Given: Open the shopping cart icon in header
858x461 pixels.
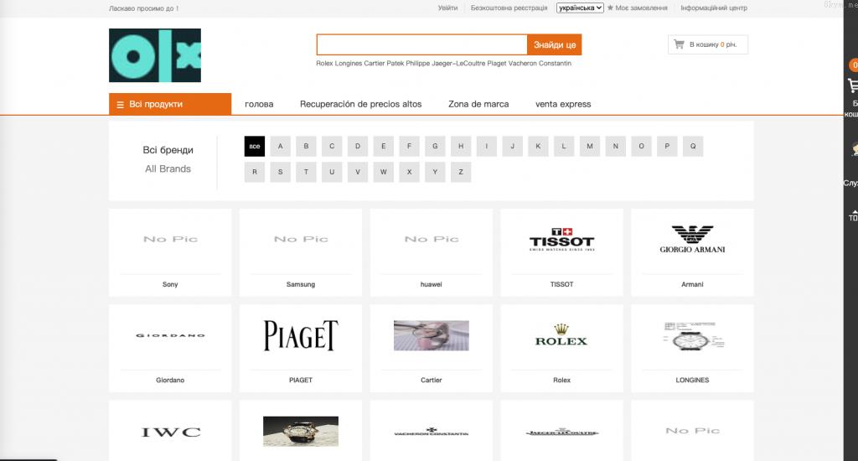Looking at the screenshot, I should point(680,44).
